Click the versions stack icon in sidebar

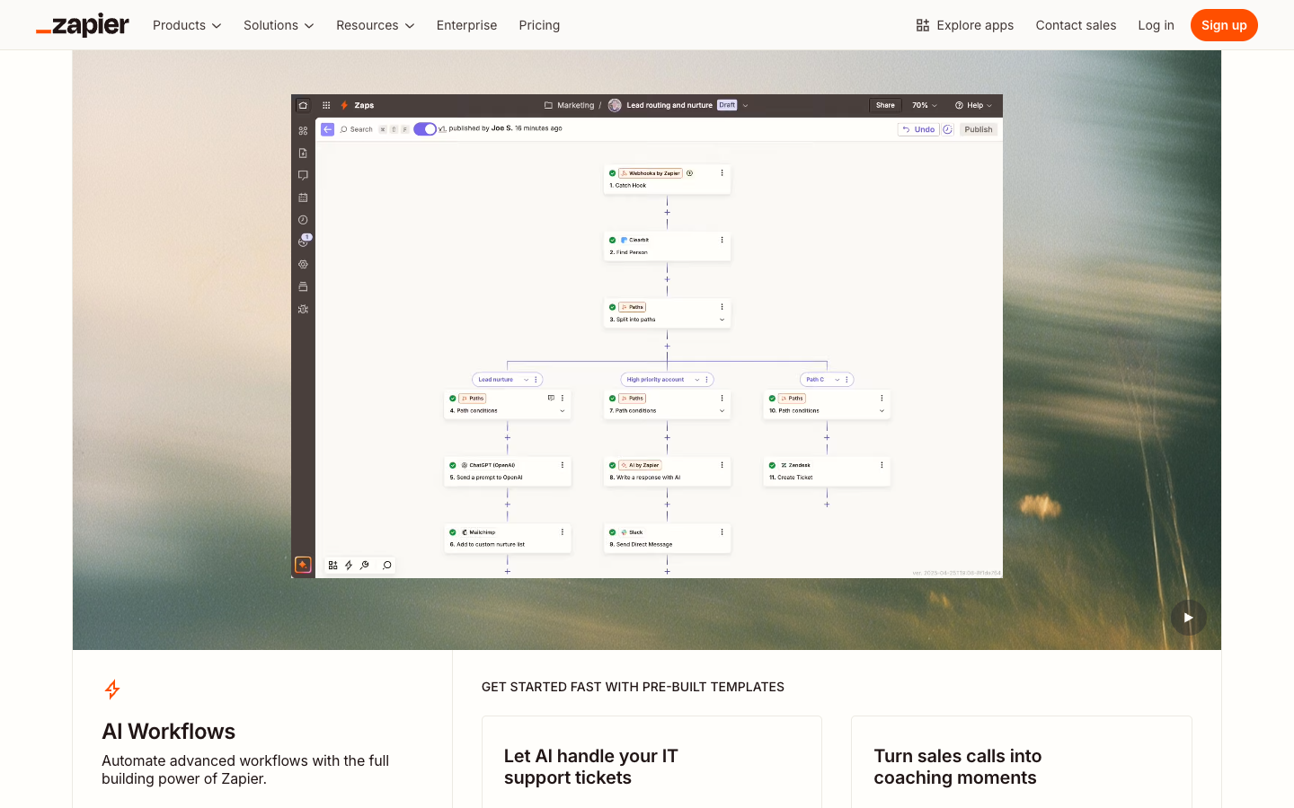pyautogui.click(x=303, y=287)
